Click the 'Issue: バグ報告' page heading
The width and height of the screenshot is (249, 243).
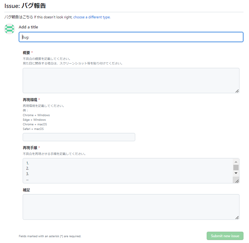tap(25, 6)
